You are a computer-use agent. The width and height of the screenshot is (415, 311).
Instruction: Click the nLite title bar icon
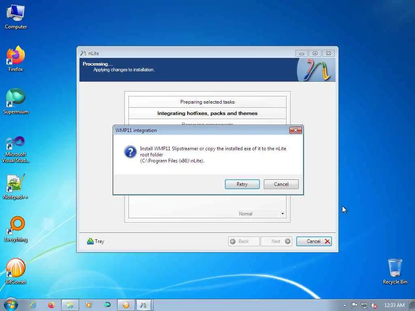pyautogui.click(x=83, y=53)
